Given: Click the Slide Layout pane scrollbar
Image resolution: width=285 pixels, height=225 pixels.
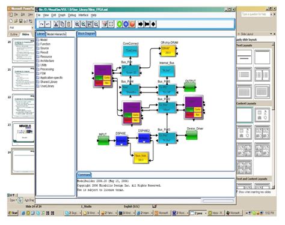Looking at the screenshot, I should (x=273, y=116).
